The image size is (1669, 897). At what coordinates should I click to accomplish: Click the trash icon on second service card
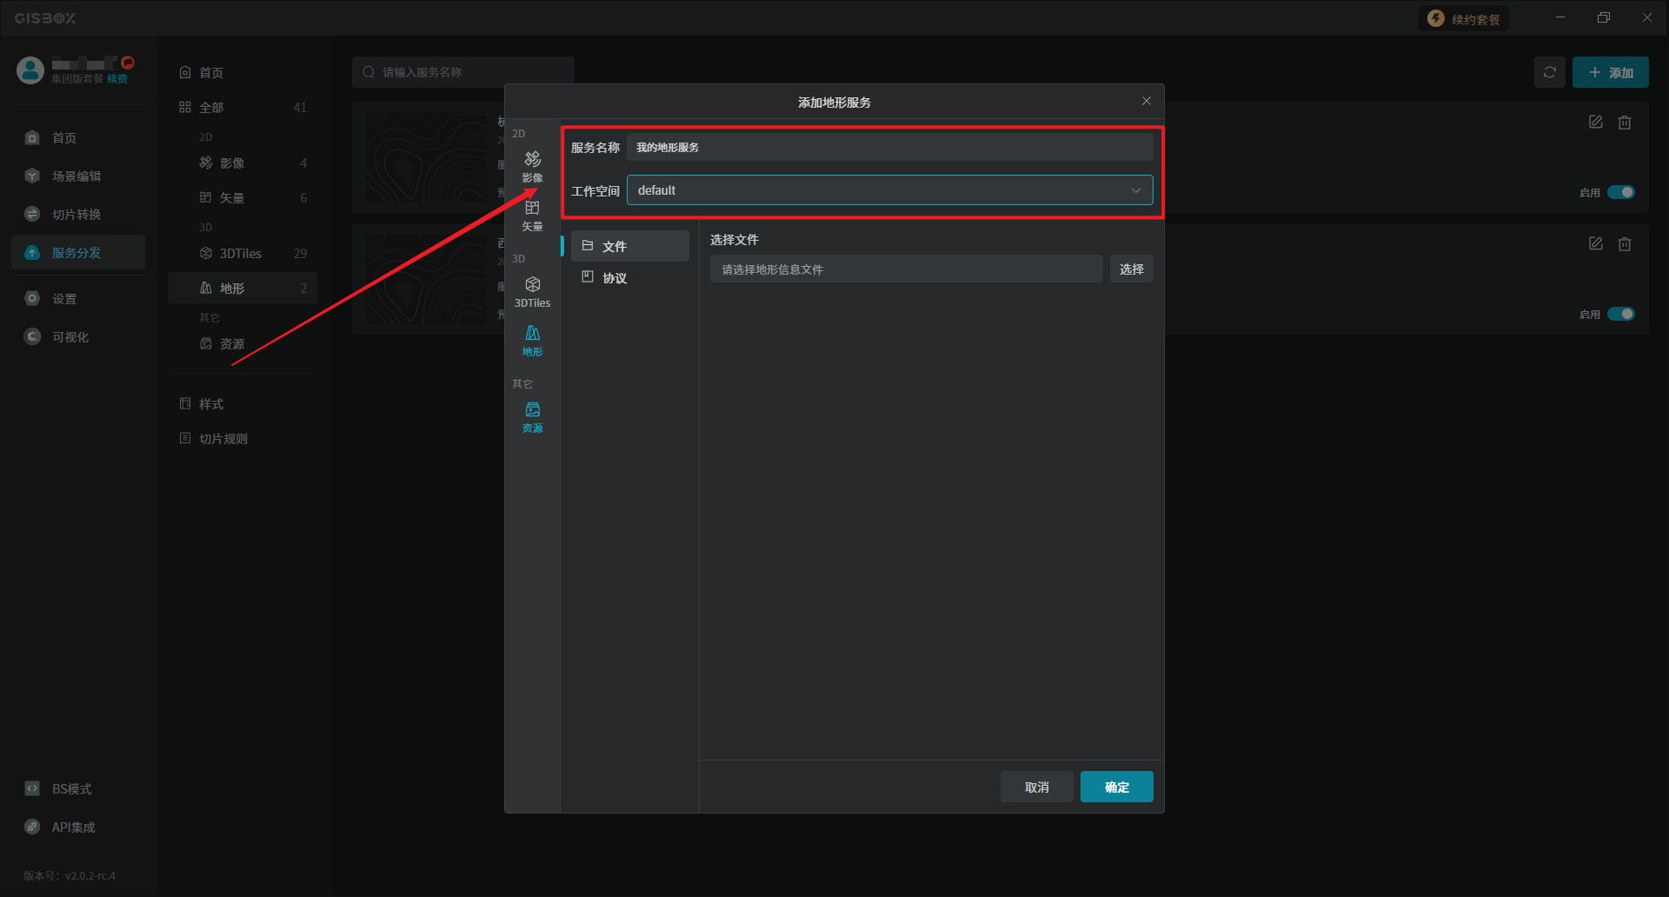[x=1624, y=244]
